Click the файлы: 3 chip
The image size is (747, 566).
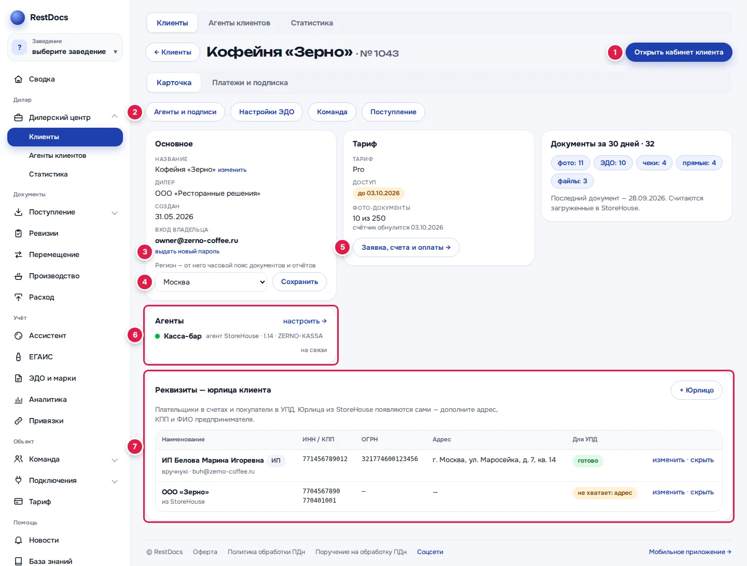click(x=572, y=181)
